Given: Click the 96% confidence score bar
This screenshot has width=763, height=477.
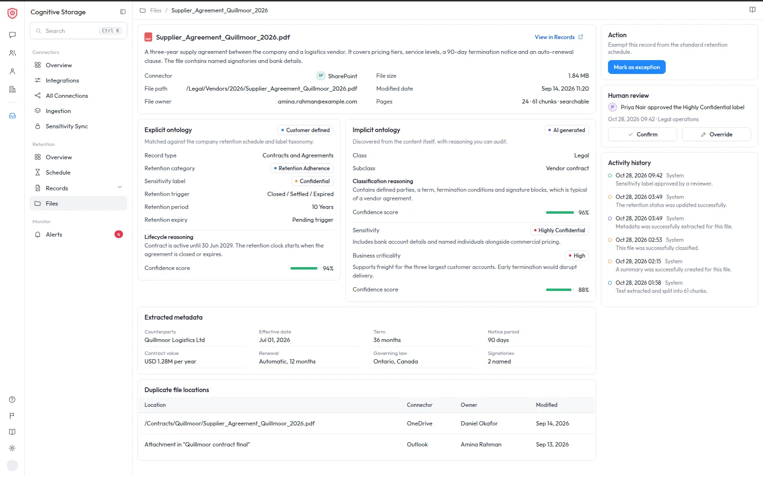Looking at the screenshot, I should (x=560, y=213).
